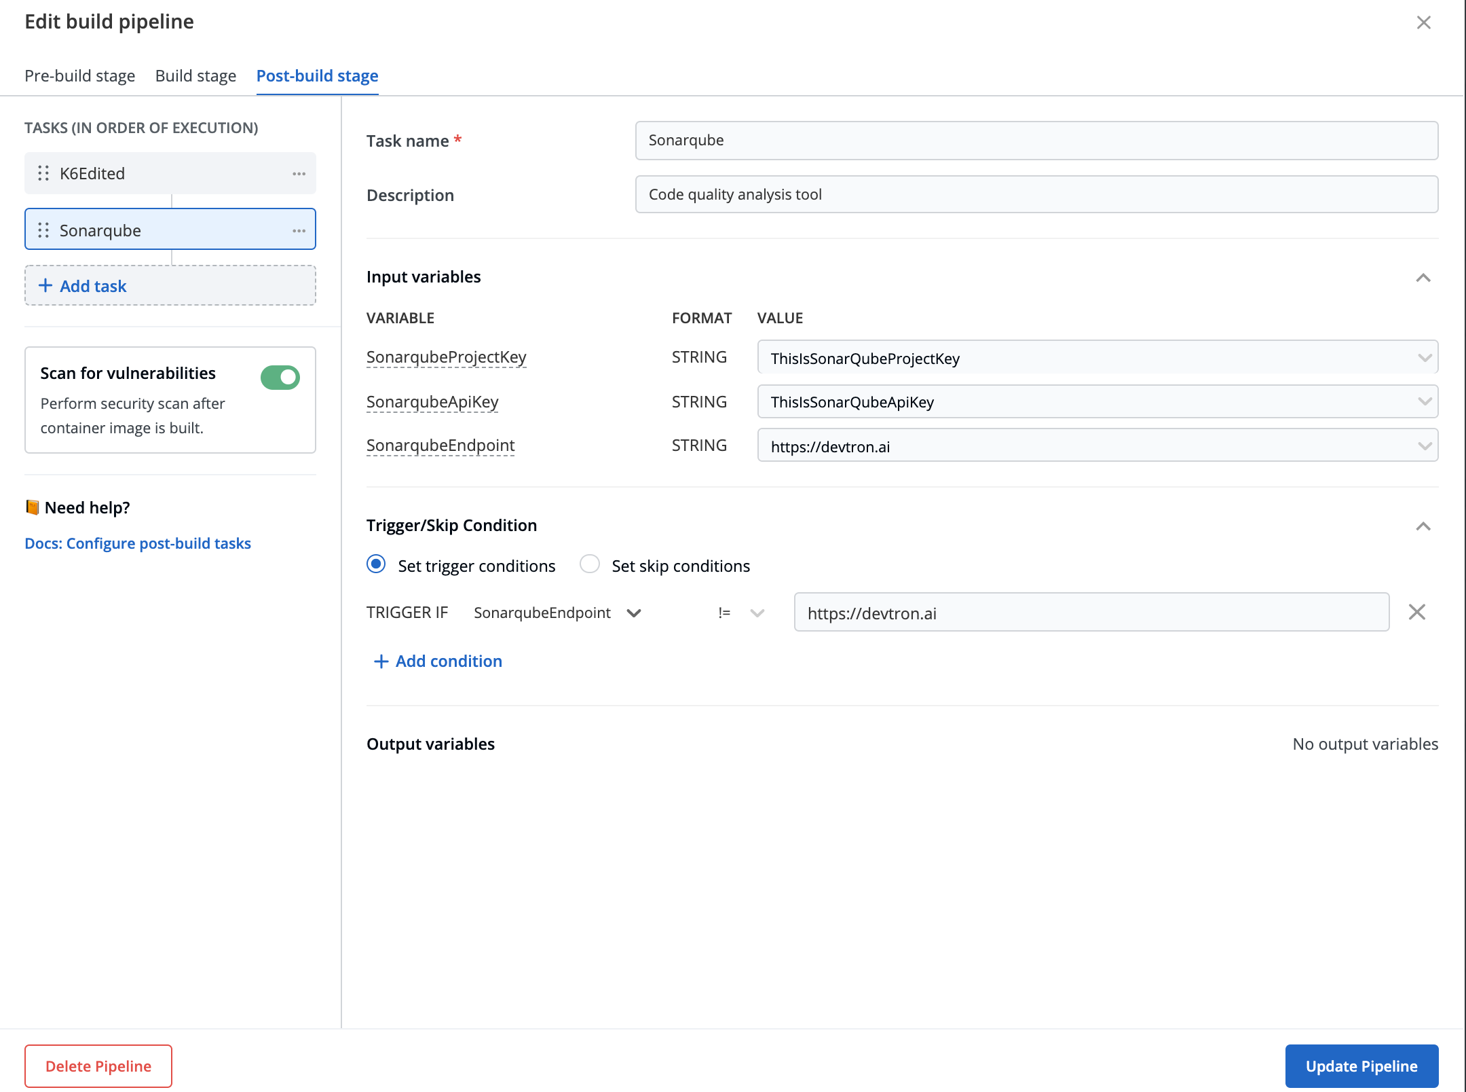The width and height of the screenshot is (1466, 1092).
Task: Collapse the Input variables section
Action: (1424, 277)
